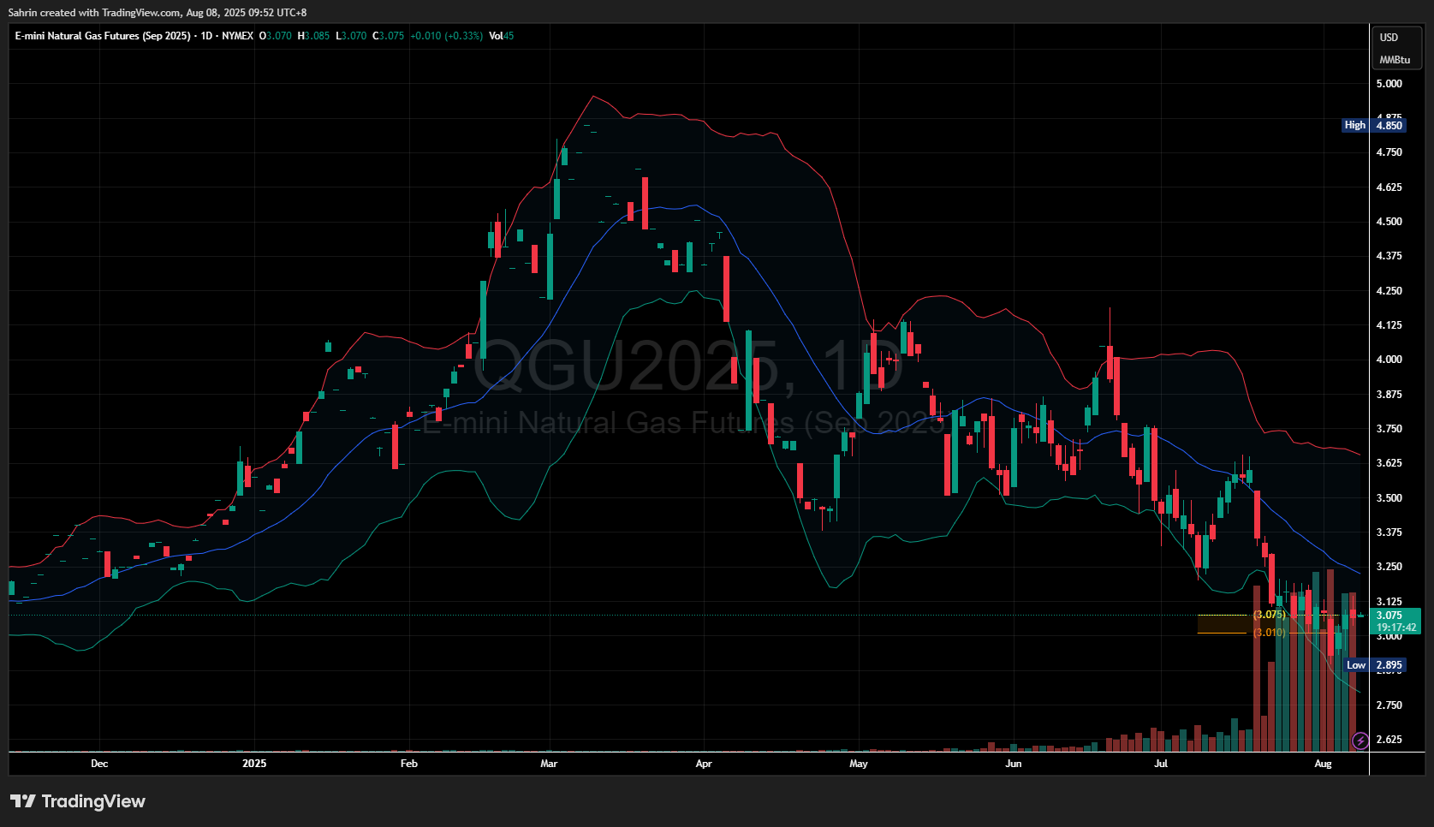Click the 3.375 price axis label
Screen dimensions: 1434x827
1389,532
